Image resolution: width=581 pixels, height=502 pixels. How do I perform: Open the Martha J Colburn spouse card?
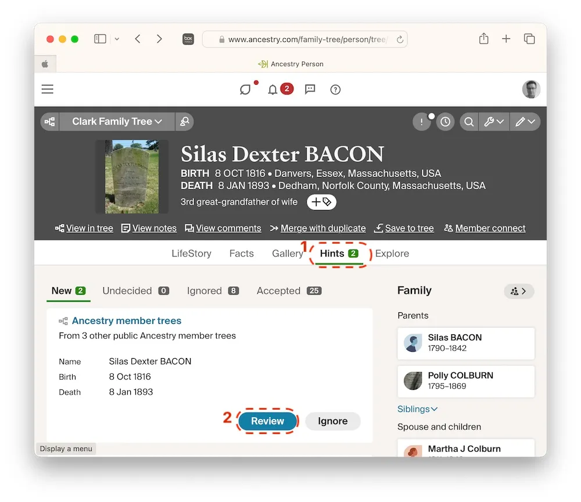coord(466,449)
